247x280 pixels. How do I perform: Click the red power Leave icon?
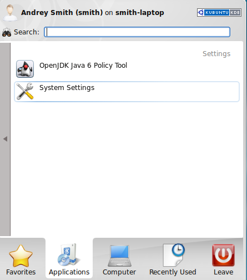pyautogui.click(x=223, y=255)
